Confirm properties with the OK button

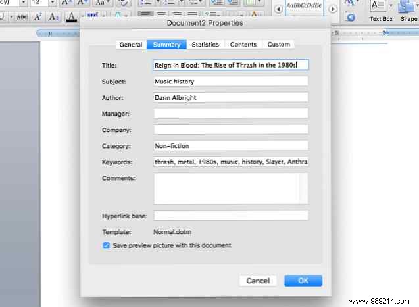[303, 281]
